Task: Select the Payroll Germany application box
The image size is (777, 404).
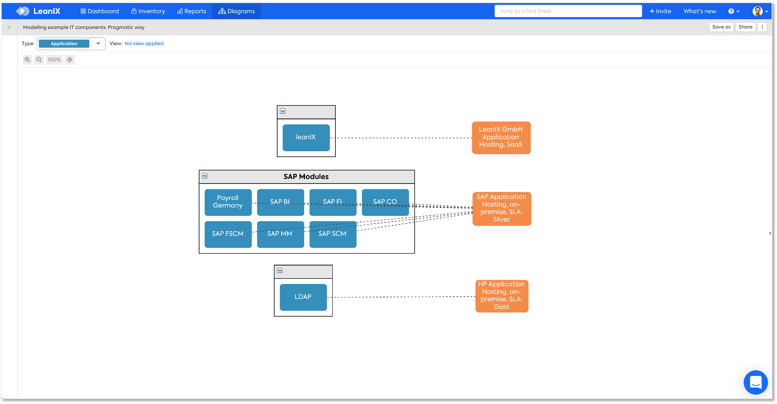Action: 228,202
